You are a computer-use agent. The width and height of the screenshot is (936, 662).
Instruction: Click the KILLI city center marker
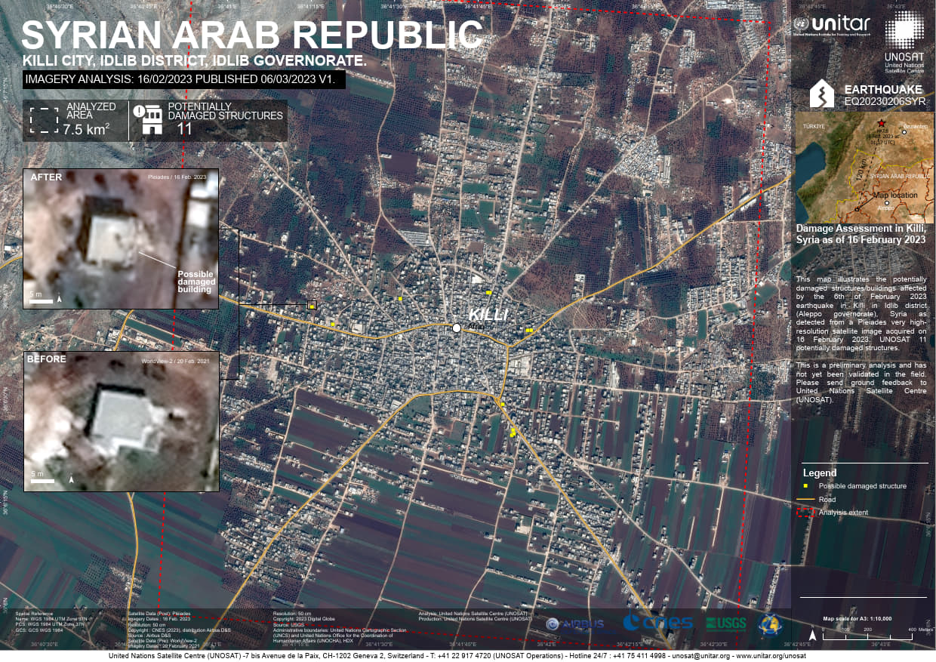pos(457,328)
